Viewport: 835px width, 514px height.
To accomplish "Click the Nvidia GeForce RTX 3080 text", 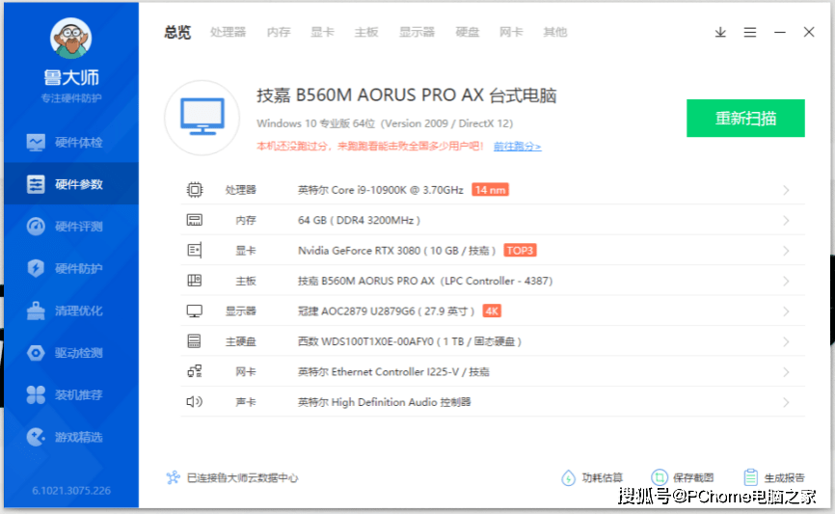I will (396, 251).
